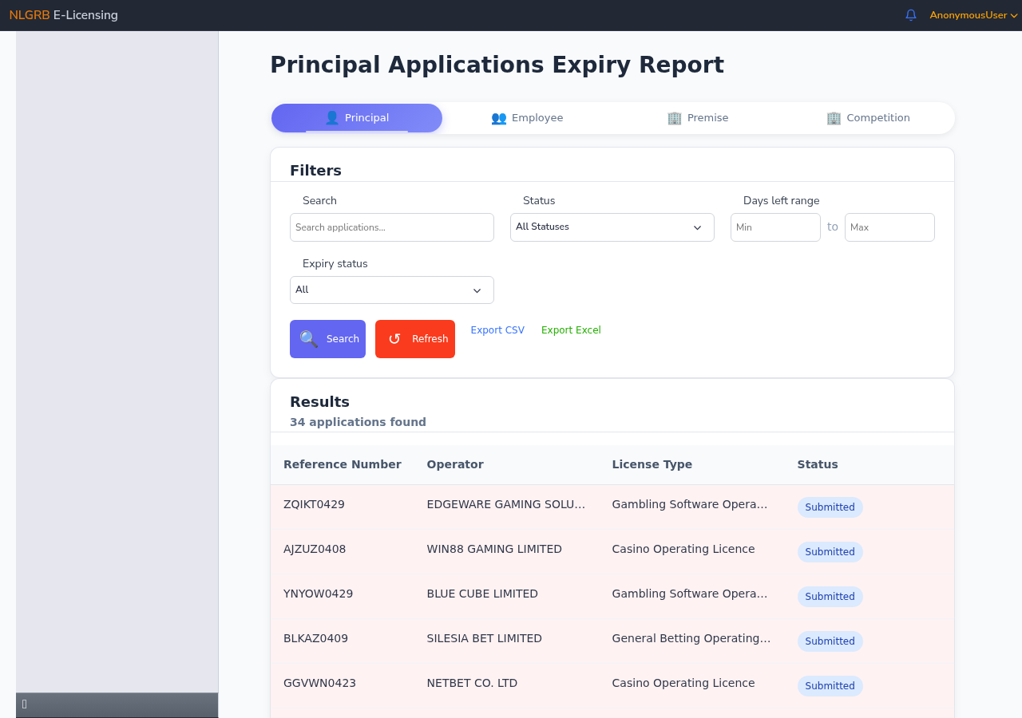The image size is (1022, 718).
Task: Select reference ZQIKT0429
Action: (x=314, y=504)
